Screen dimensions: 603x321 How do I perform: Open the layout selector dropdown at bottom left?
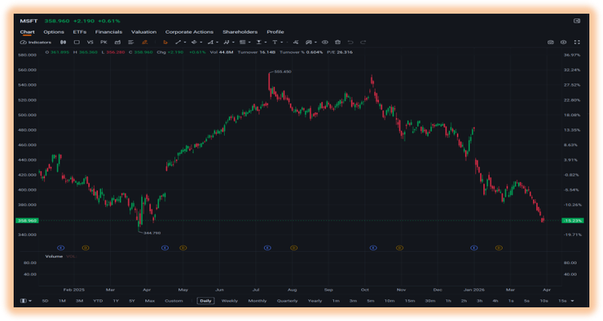tap(26, 301)
